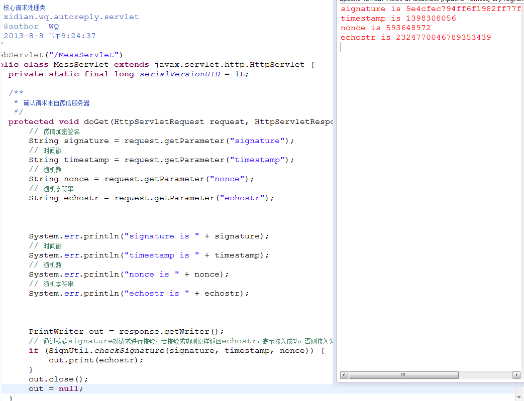Click the line 'String nonce = request.getParameter'
The height and width of the screenshot is (401, 524).
coord(141,179)
